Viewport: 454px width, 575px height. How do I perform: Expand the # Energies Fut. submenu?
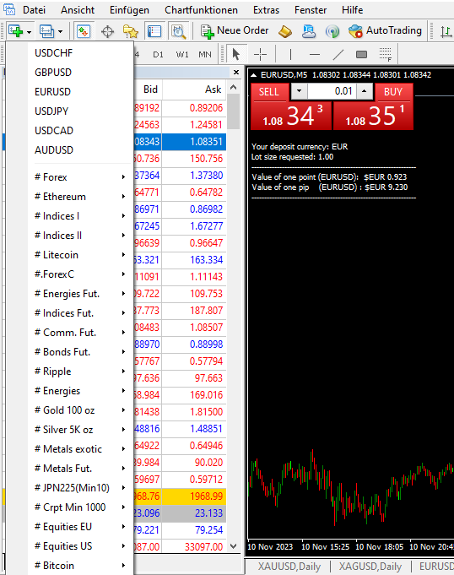[x=70, y=294]
